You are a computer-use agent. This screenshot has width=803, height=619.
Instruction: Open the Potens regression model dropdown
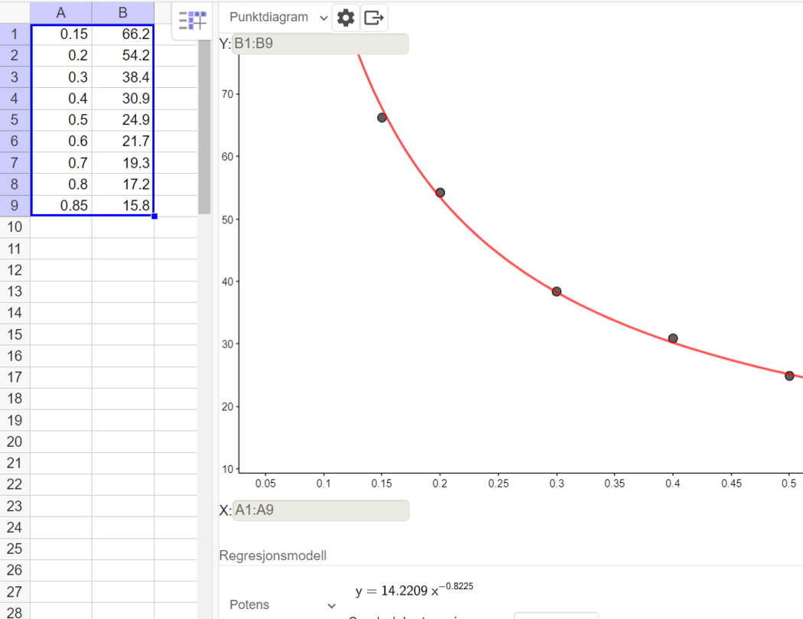283,604
